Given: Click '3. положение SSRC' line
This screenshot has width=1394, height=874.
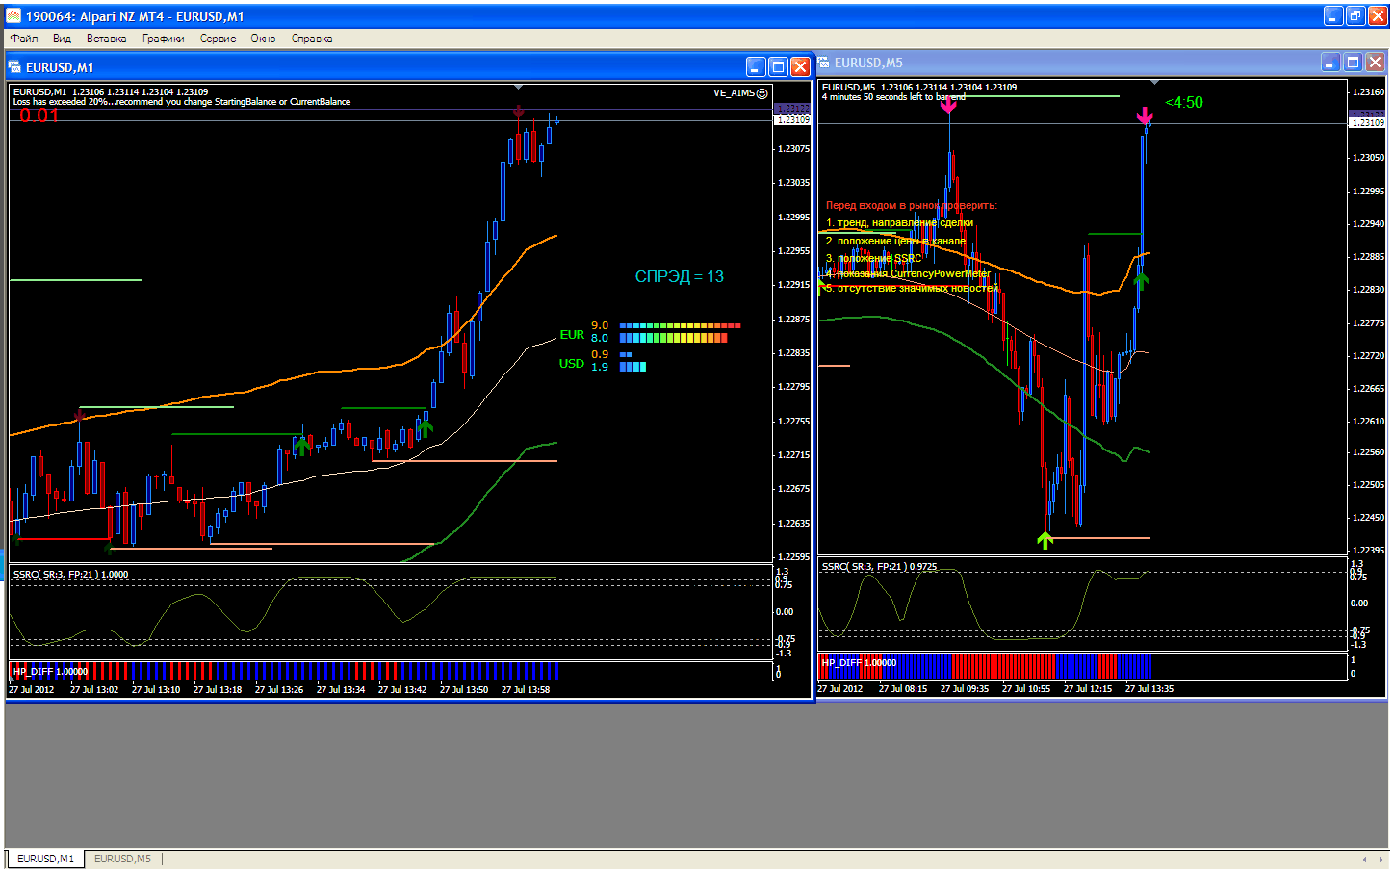Looking at the screenshot, I should click(x=874, y=258).
